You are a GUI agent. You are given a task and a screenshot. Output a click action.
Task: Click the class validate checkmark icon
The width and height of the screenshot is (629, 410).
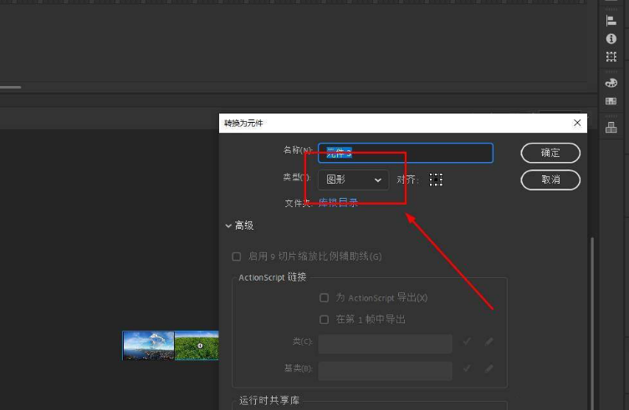467,342
